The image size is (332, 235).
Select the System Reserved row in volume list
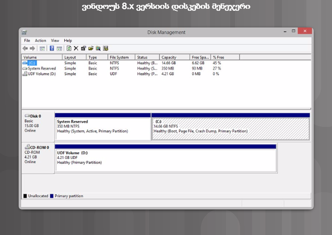(42, 69)
